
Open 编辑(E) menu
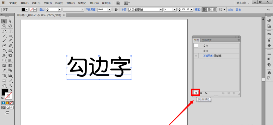coord(24,3)
